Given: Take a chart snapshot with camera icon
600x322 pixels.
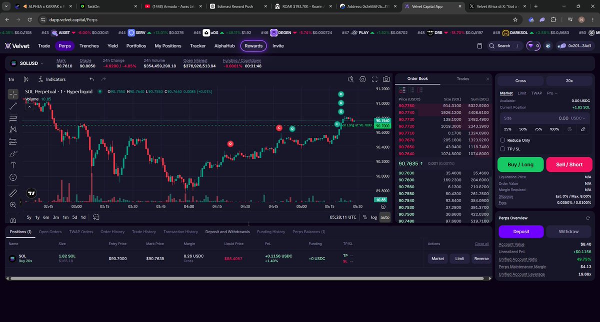Looking at the screenshot, I should click(x=386, y=79).
